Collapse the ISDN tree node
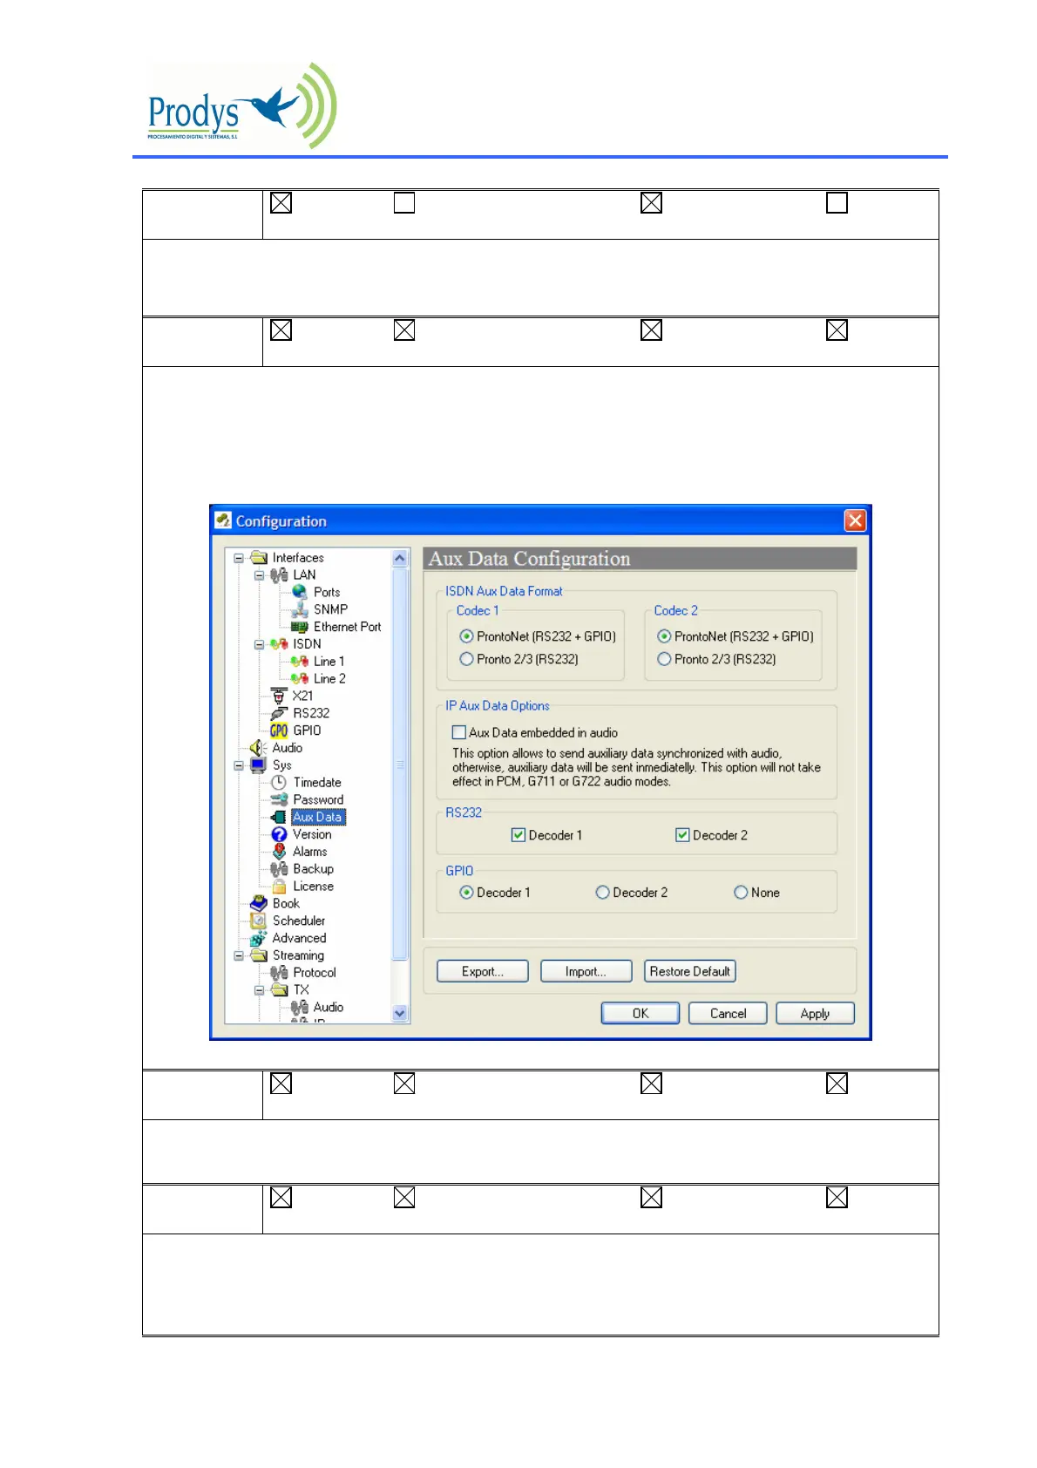 click(259, 644)
